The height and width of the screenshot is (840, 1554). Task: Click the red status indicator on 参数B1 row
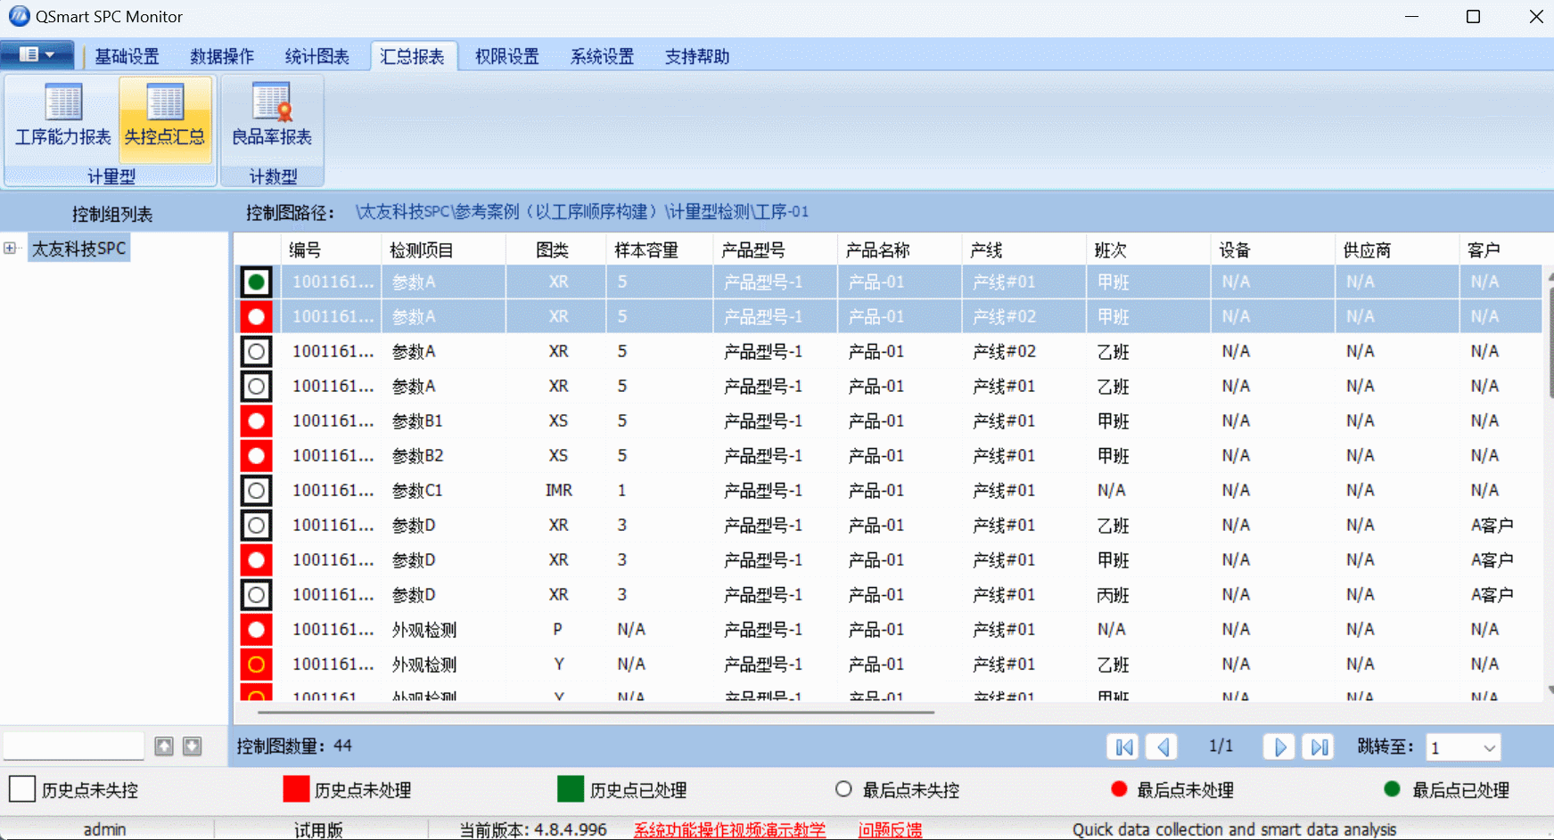[x=256, y=420]
